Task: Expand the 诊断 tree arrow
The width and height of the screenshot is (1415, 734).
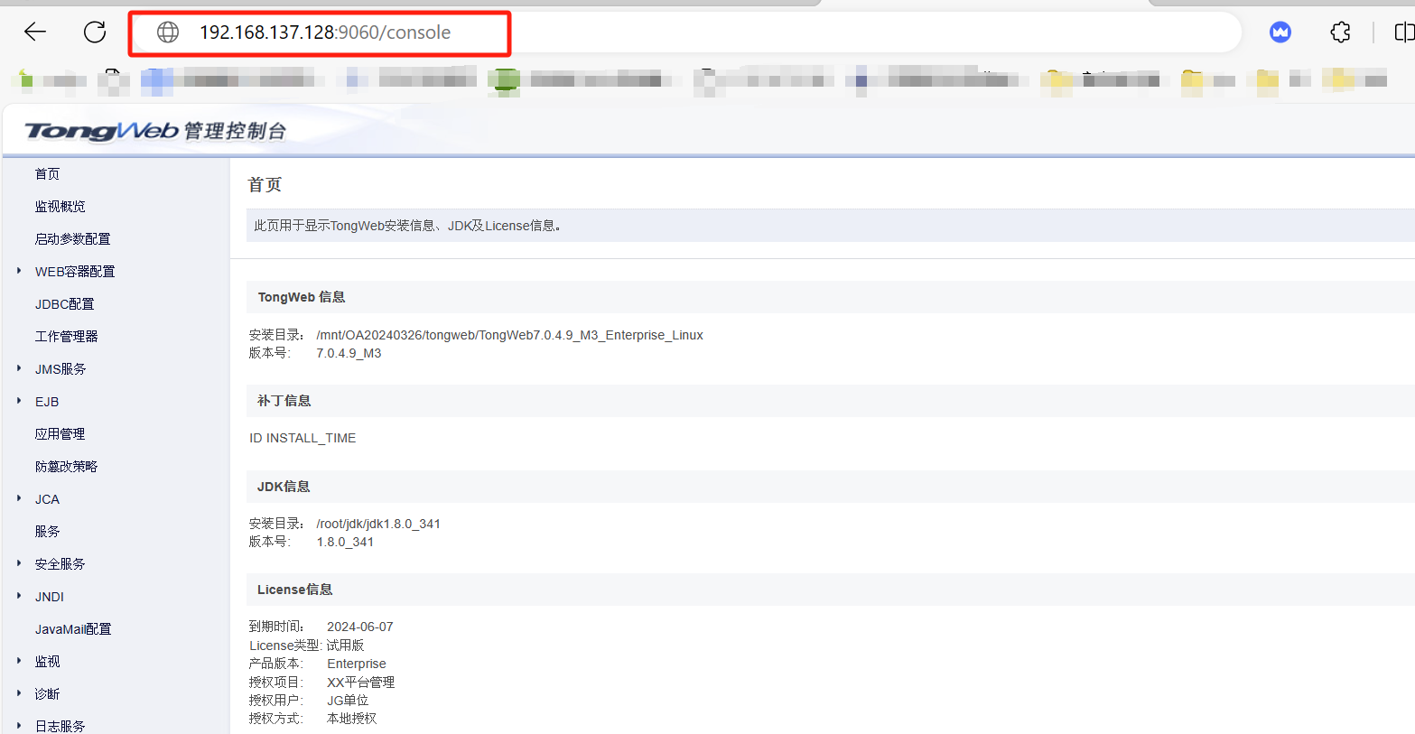Action: coord(19,693)
